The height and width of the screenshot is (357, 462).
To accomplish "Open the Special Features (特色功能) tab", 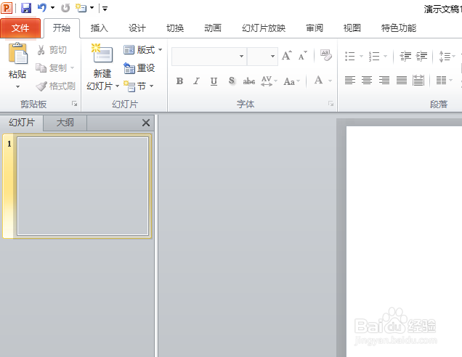I will [x=399, y=28].
